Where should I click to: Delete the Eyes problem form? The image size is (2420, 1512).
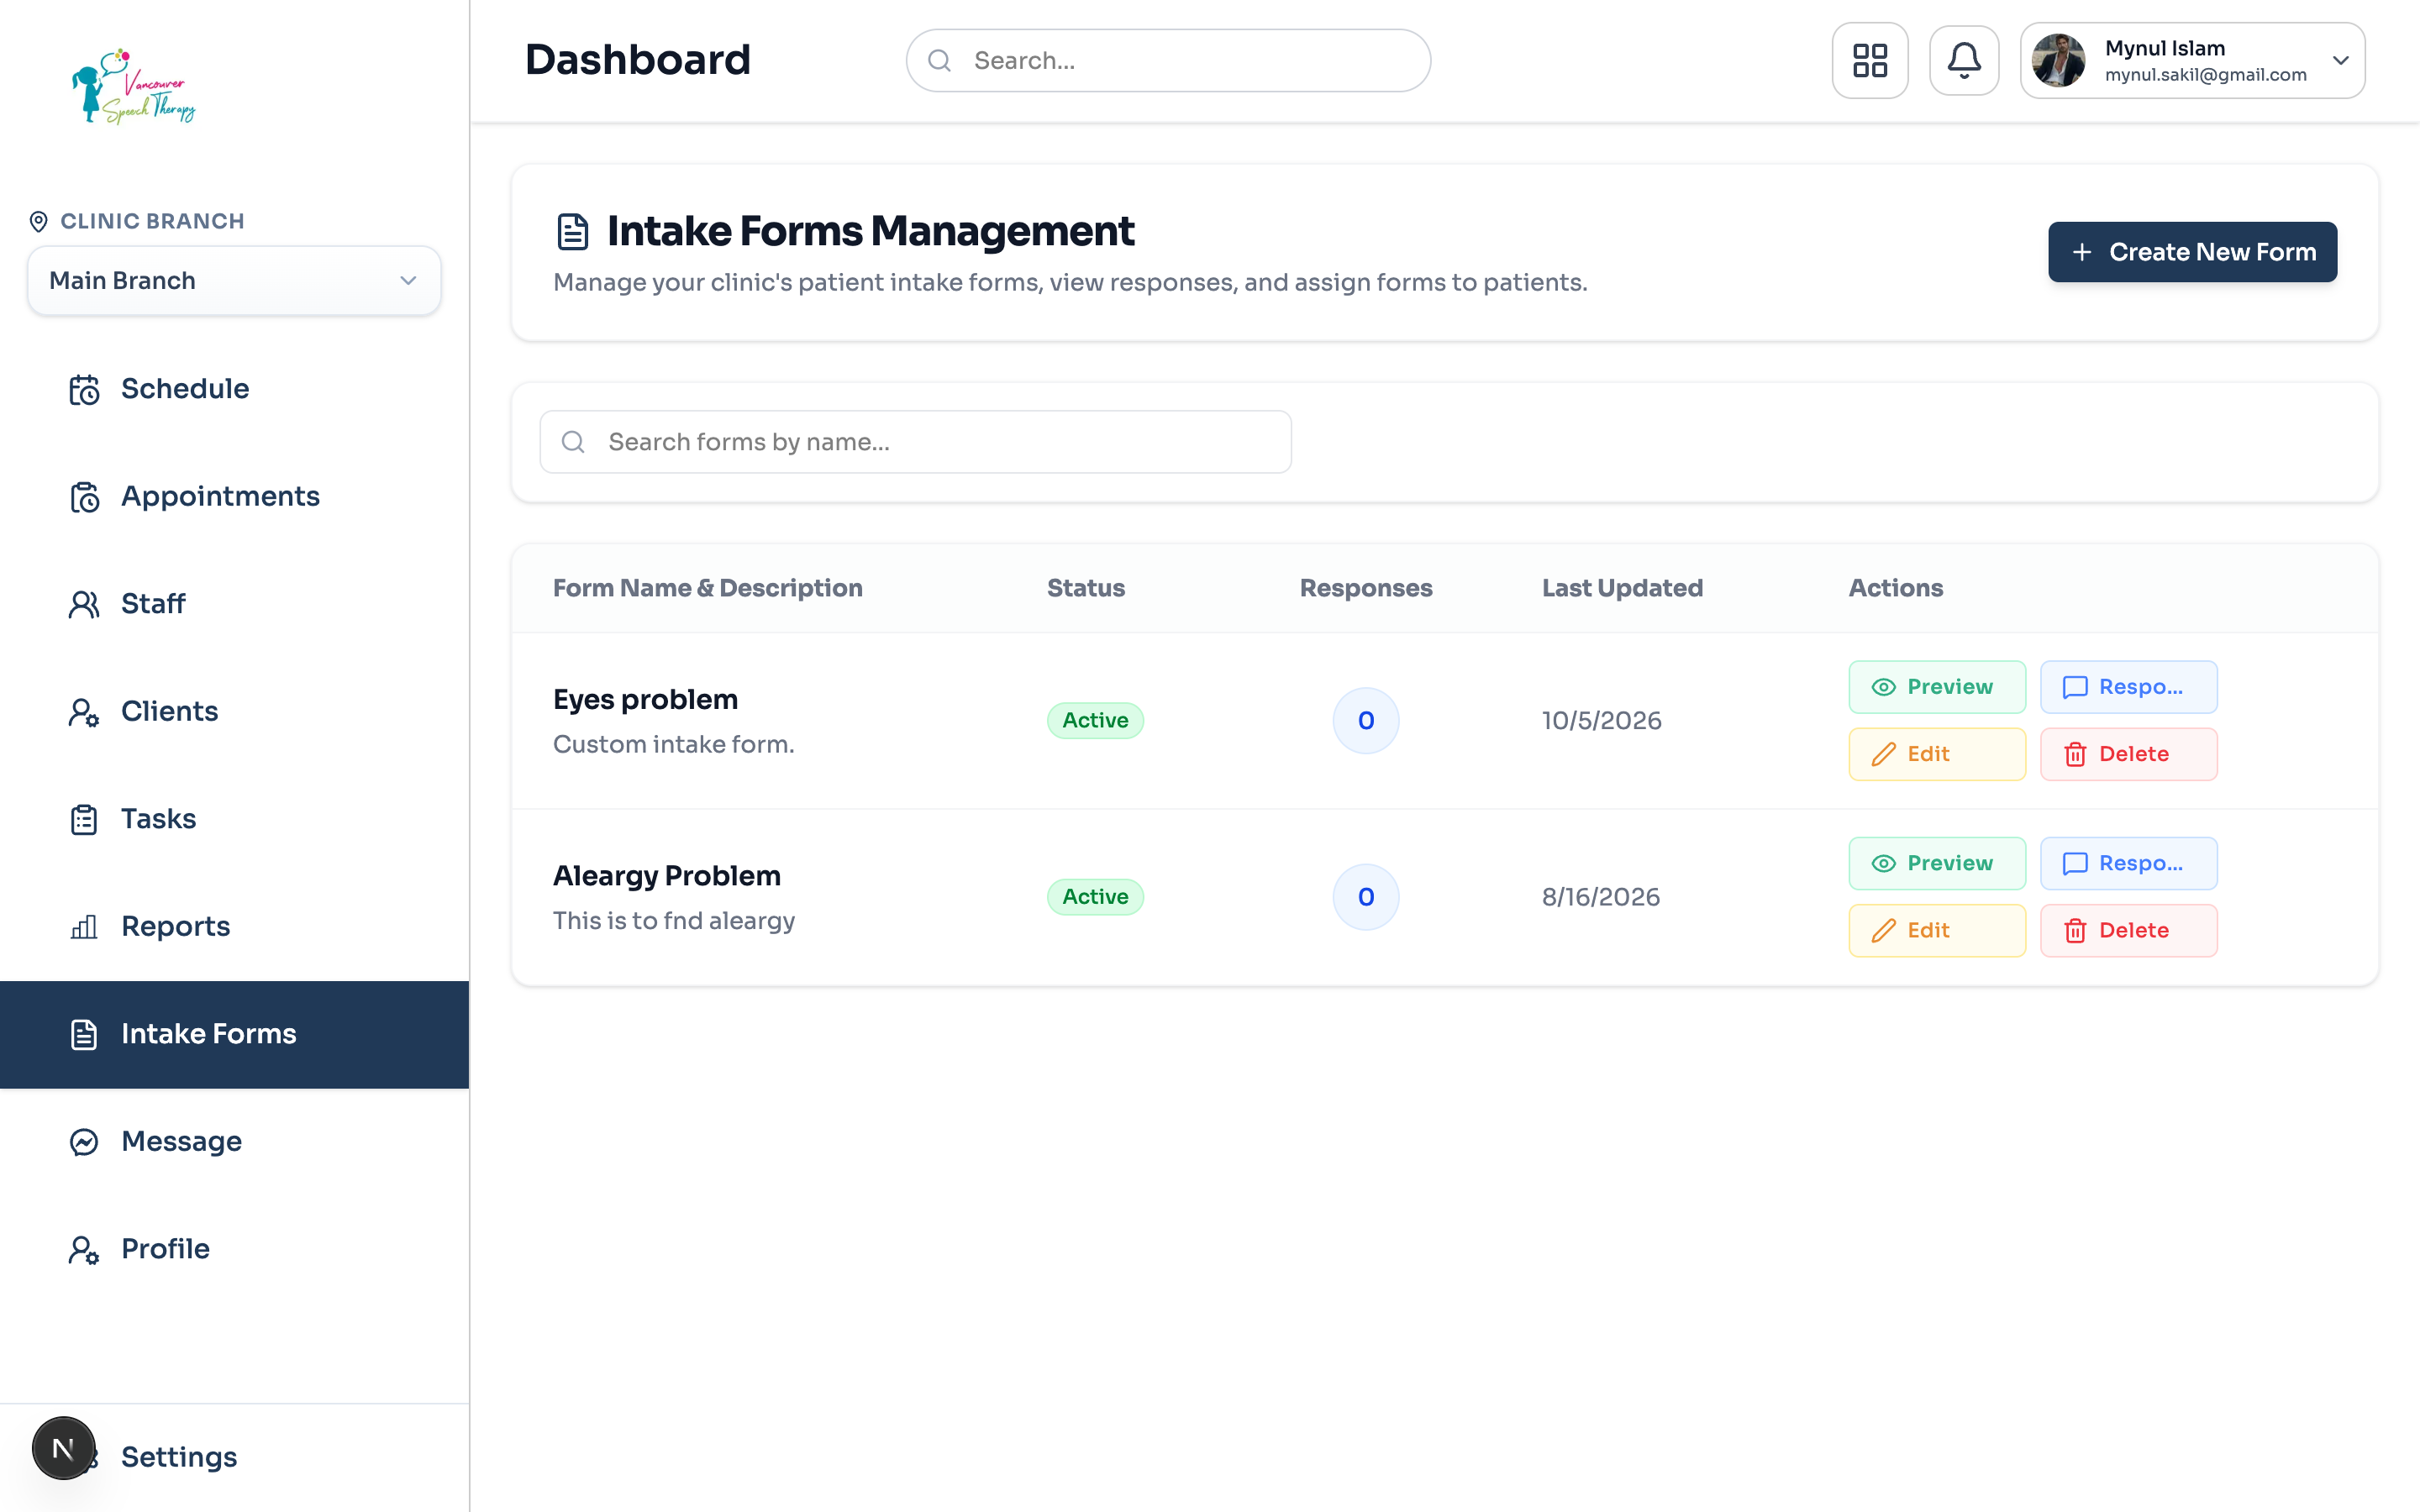[2128, 754]
